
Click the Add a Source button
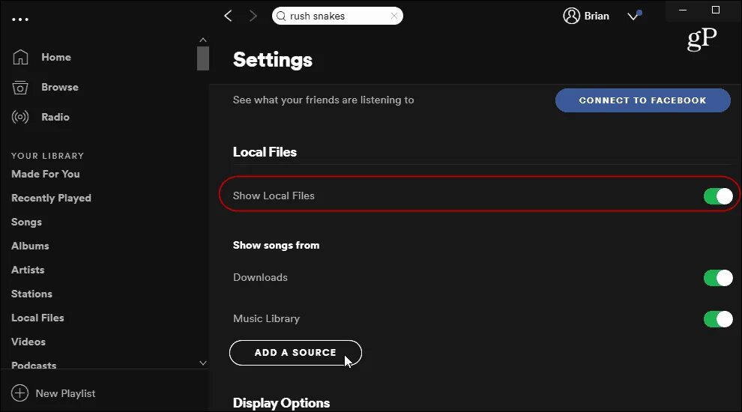coord(295,353)
